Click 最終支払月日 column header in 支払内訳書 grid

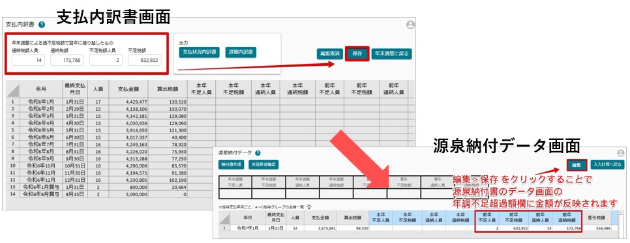click(x=75, y=89)
